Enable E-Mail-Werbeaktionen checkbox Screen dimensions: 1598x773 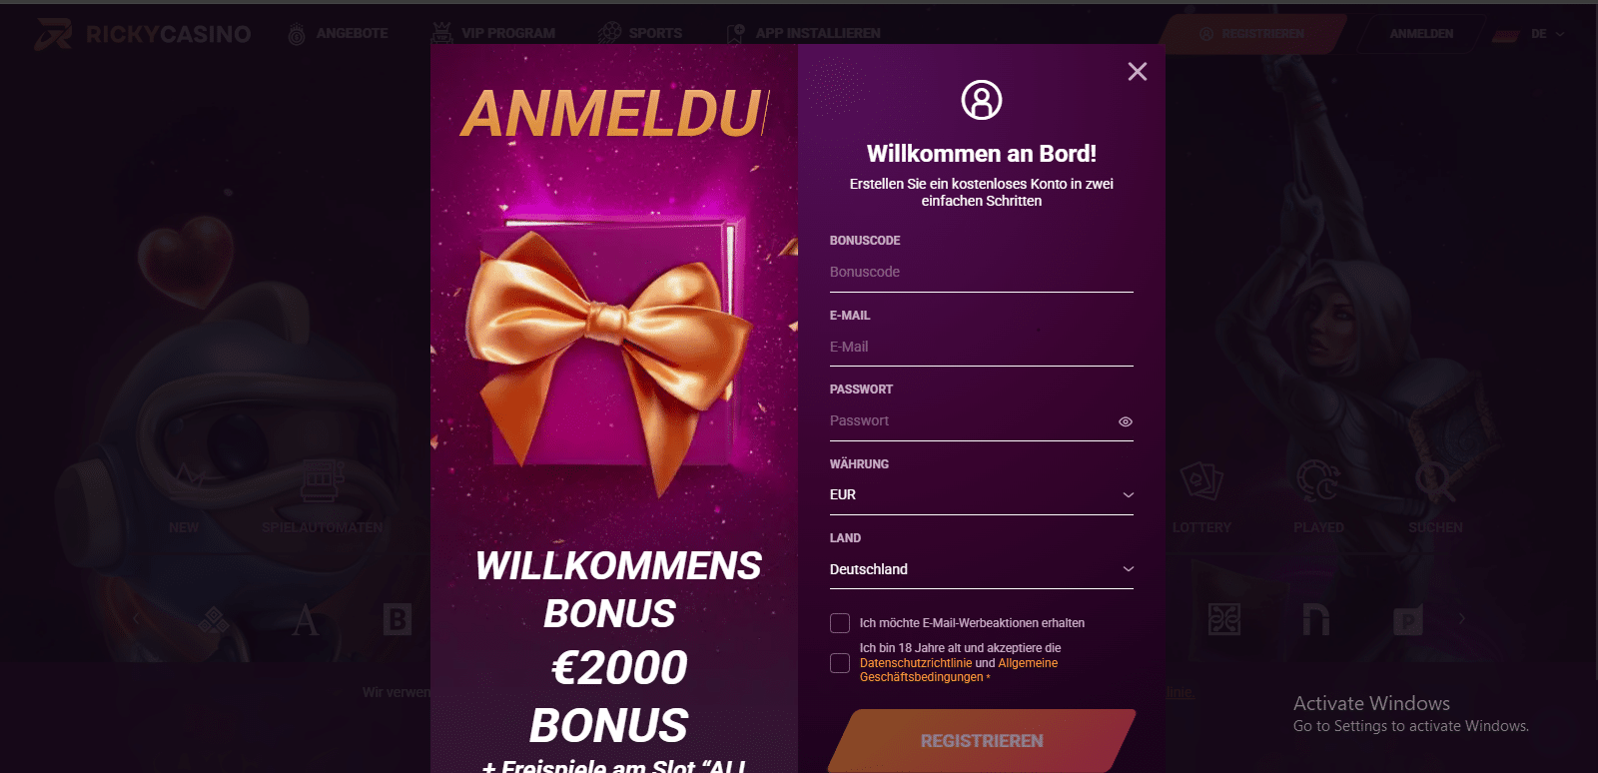(840, 623)
